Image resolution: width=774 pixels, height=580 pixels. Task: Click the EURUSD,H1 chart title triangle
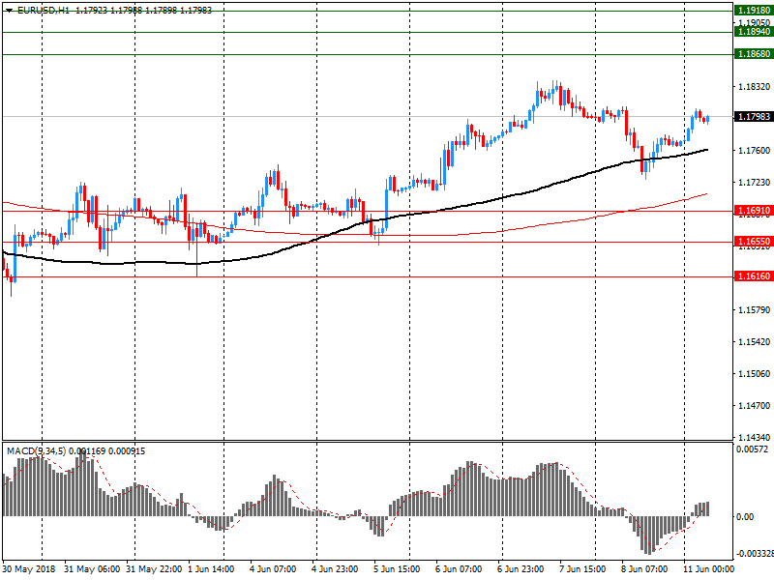point(9,11)
